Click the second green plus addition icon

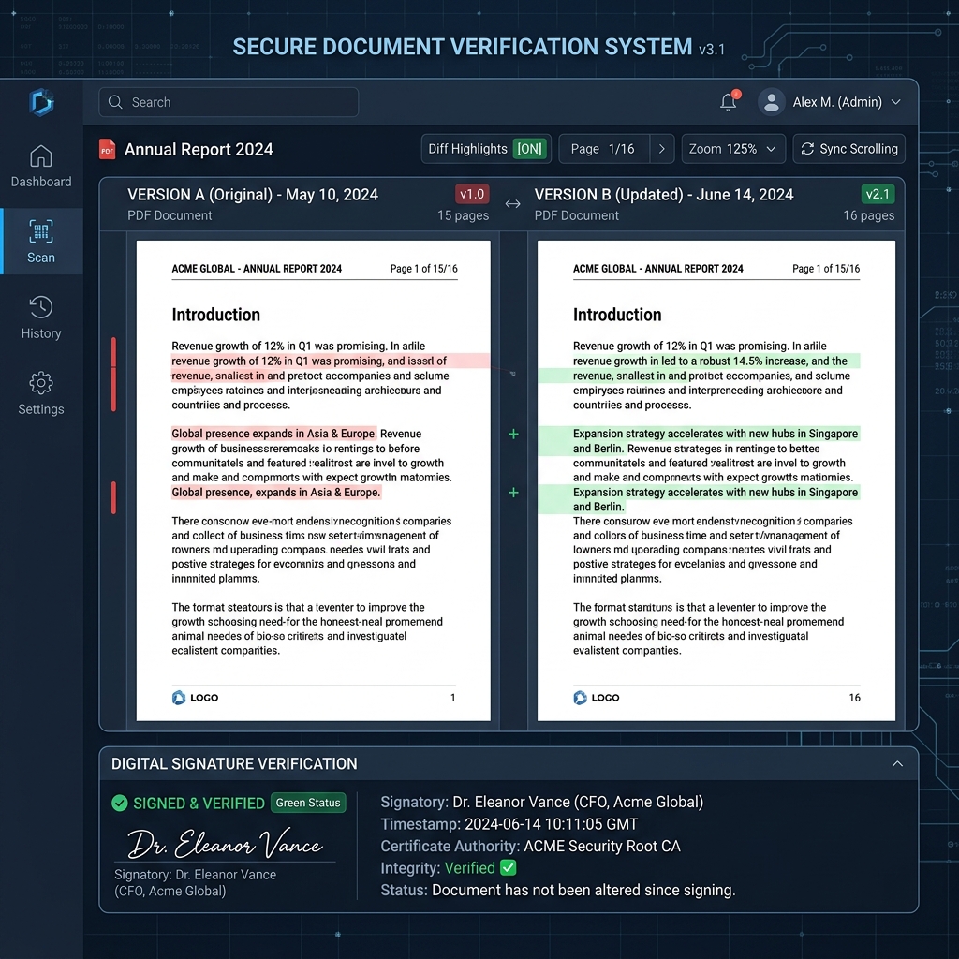[513, 493]
